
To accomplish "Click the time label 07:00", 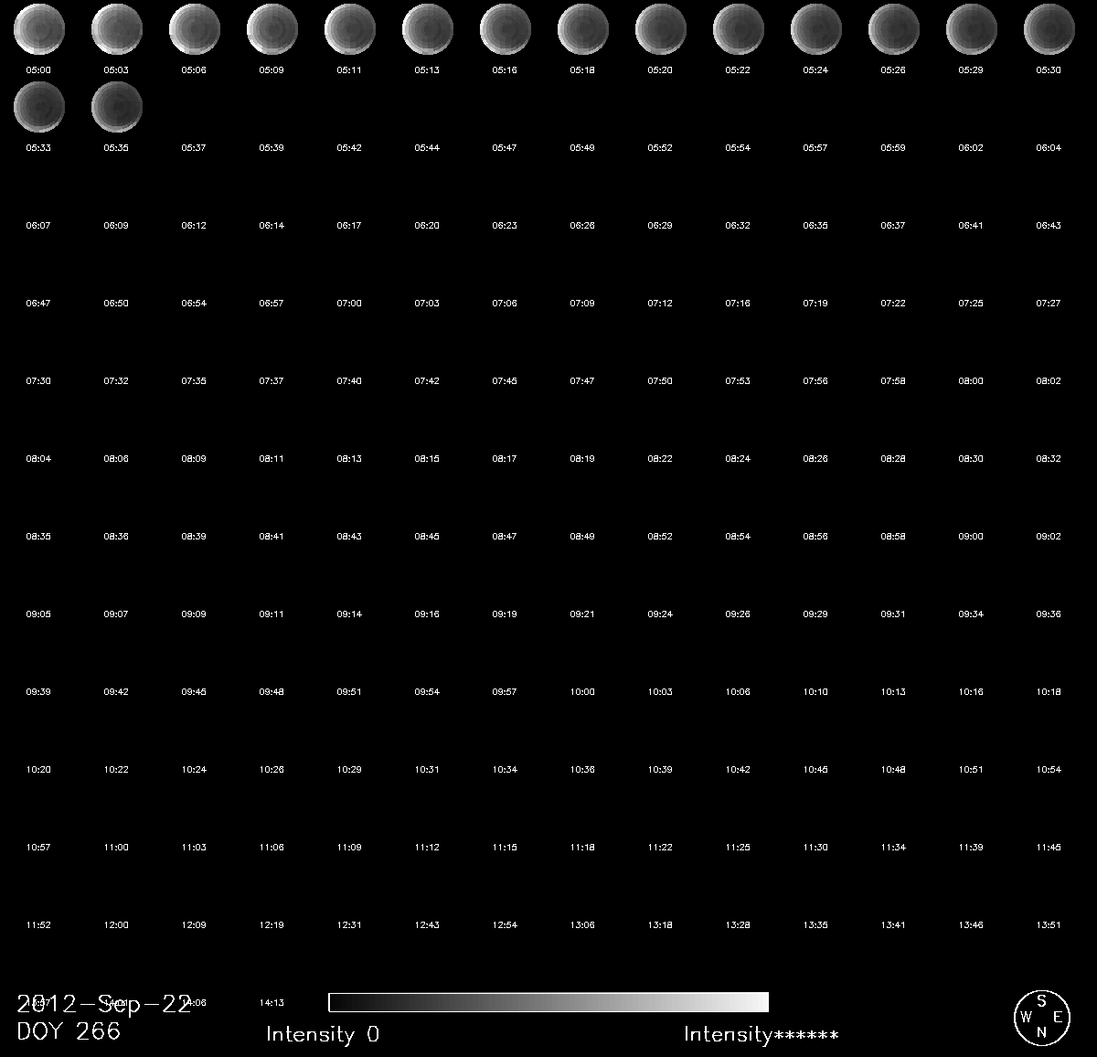I will point(349,303).
